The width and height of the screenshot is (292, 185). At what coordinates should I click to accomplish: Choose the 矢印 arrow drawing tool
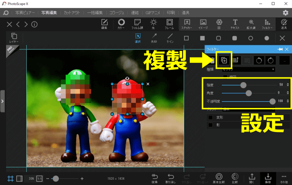[x=154, y=38]
